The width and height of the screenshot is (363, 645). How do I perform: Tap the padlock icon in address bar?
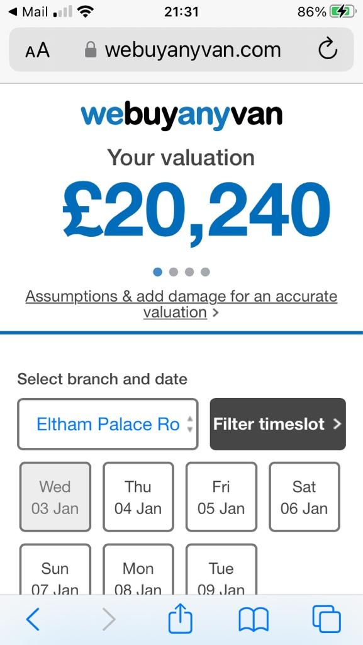[91, 50]
